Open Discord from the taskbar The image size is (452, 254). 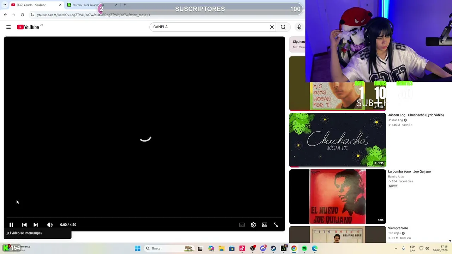(263, 248)
